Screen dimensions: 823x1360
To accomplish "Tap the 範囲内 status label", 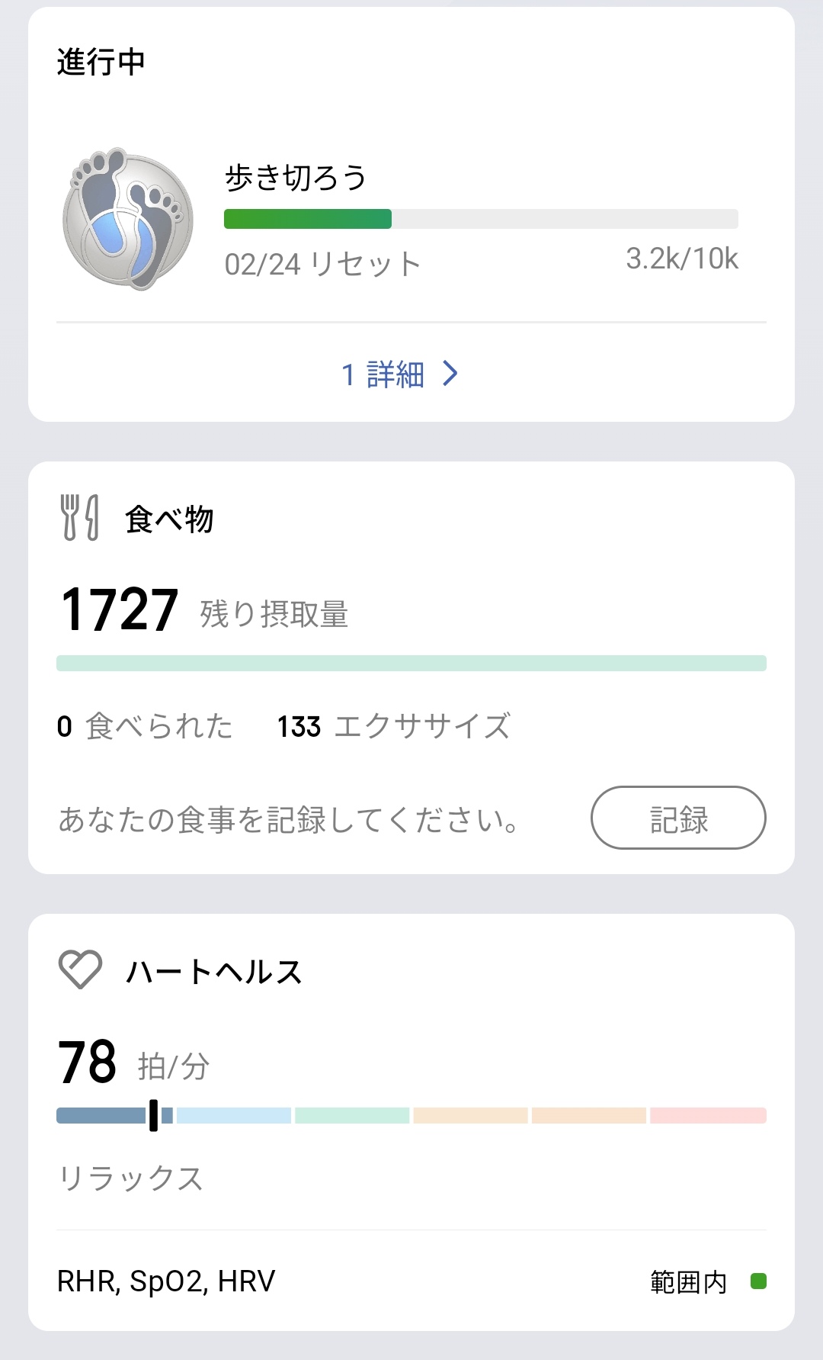I will tap(688, 1281).
